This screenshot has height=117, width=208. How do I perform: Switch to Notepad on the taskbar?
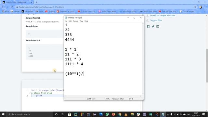[x=163, y=114]
